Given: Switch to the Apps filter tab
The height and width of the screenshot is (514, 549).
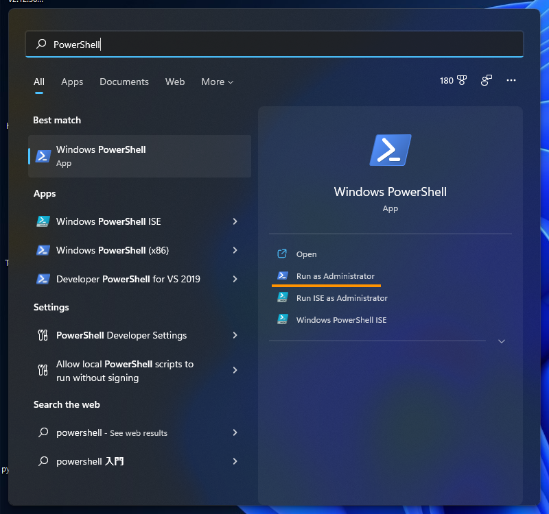Looking at the screenshot, I should 72,82.
